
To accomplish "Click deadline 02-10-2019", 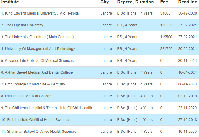I will (x=187, y=96).
